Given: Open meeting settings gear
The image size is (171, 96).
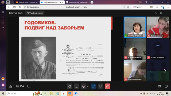Looking at the screenshot, I should pos(161,13).
